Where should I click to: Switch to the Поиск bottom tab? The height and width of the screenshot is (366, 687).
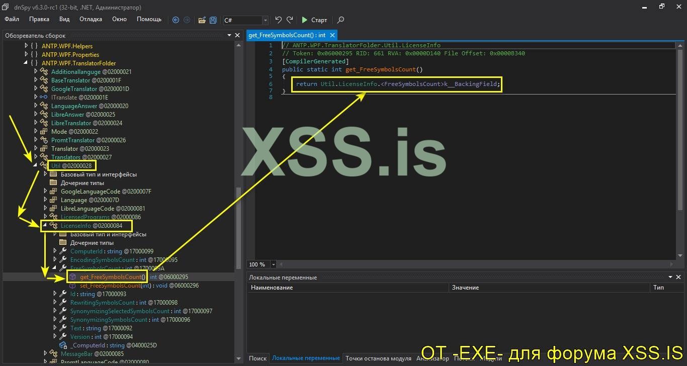[x=257, y=358]
